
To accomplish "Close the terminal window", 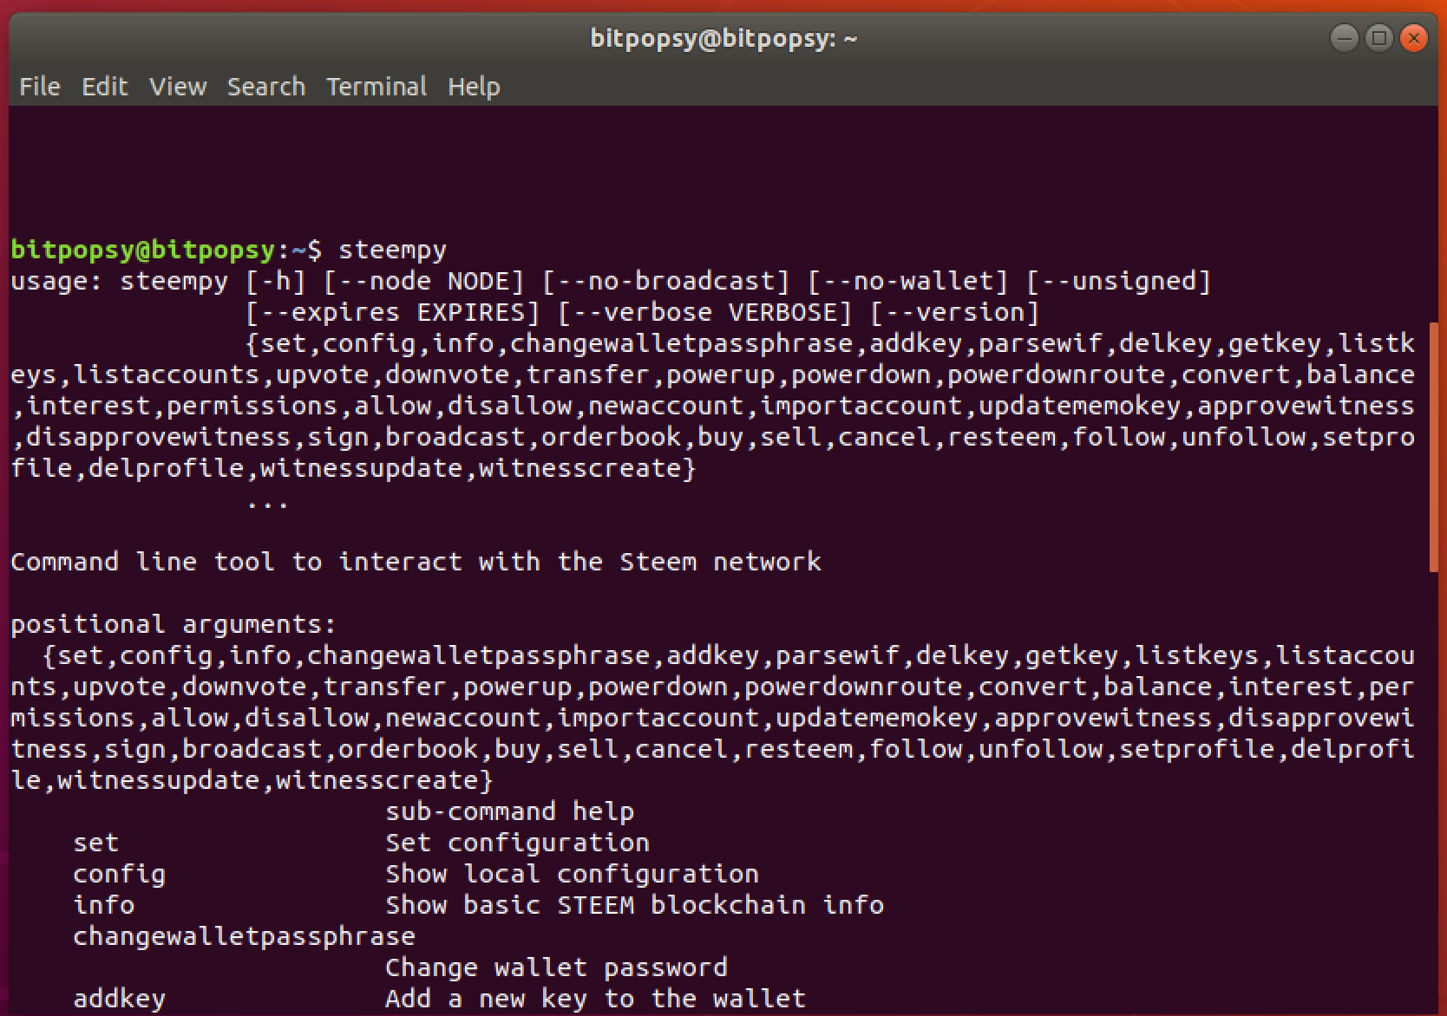I will (1413, 38).
